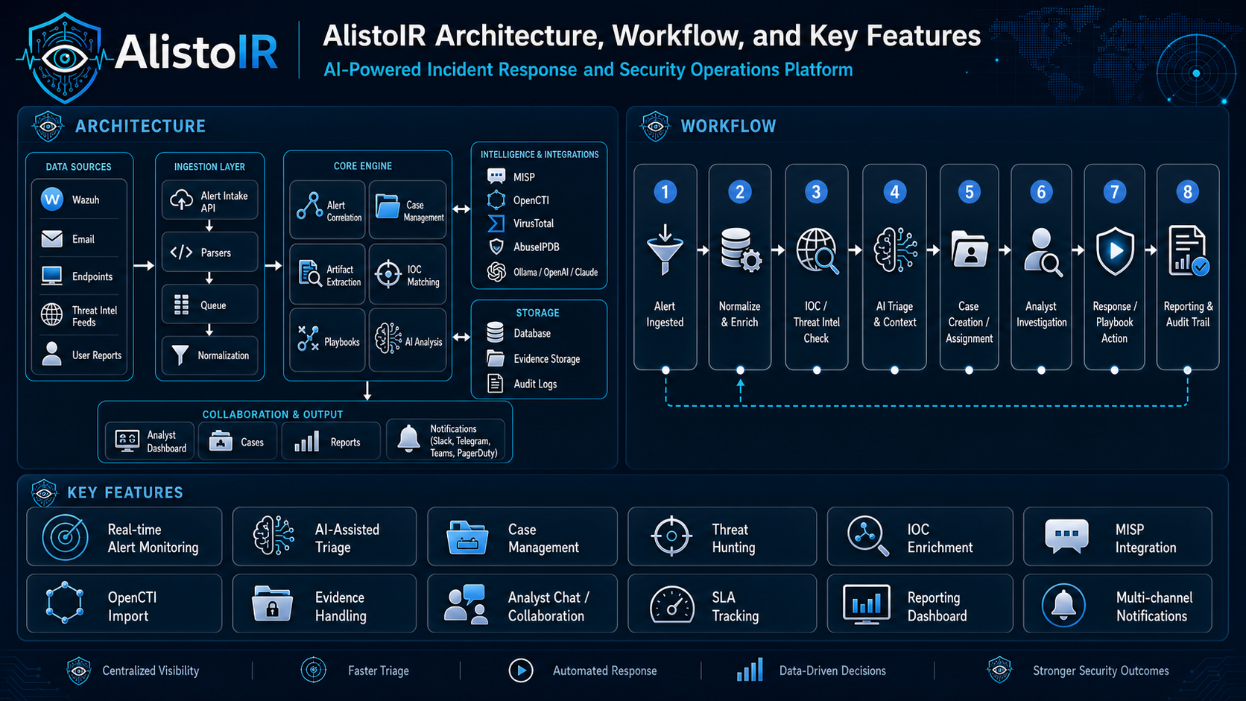The height and width of the screenshot is (701, 1246).
Task: Click the Centralized Visibility text
Action: pos(151,670)
